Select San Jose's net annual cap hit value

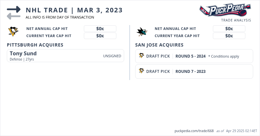tap(229, 29)
